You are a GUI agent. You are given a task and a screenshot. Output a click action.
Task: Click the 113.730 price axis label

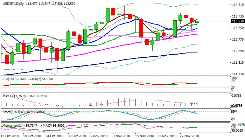click(x=238, y=16)
